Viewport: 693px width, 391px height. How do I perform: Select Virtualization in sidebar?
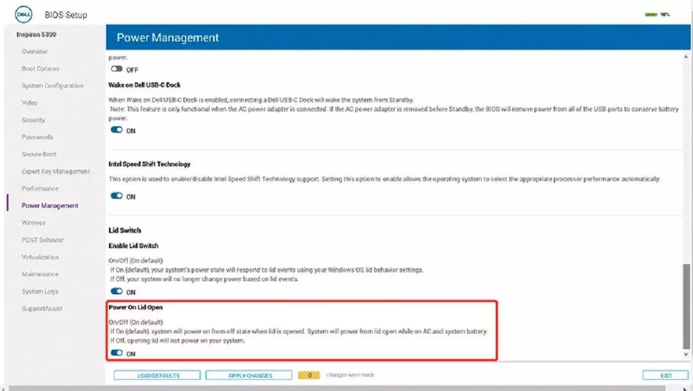click(x=40, y=257)
